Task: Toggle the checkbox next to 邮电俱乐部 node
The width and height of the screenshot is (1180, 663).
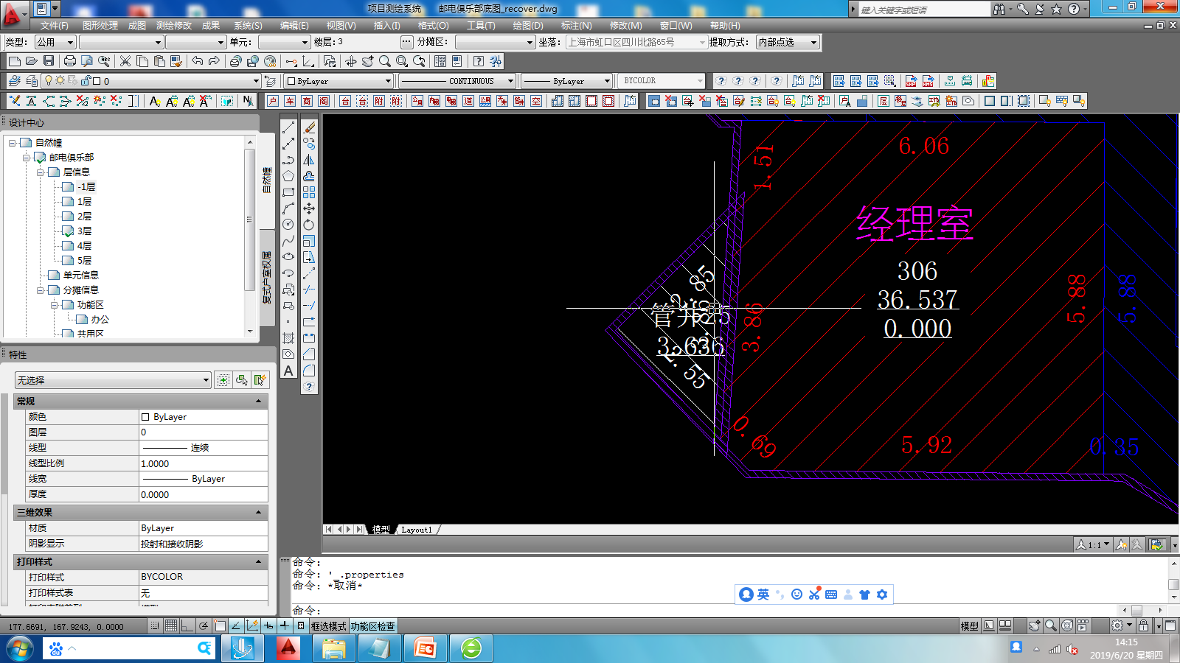Action: pyautogui.click(x=41, y=158)
